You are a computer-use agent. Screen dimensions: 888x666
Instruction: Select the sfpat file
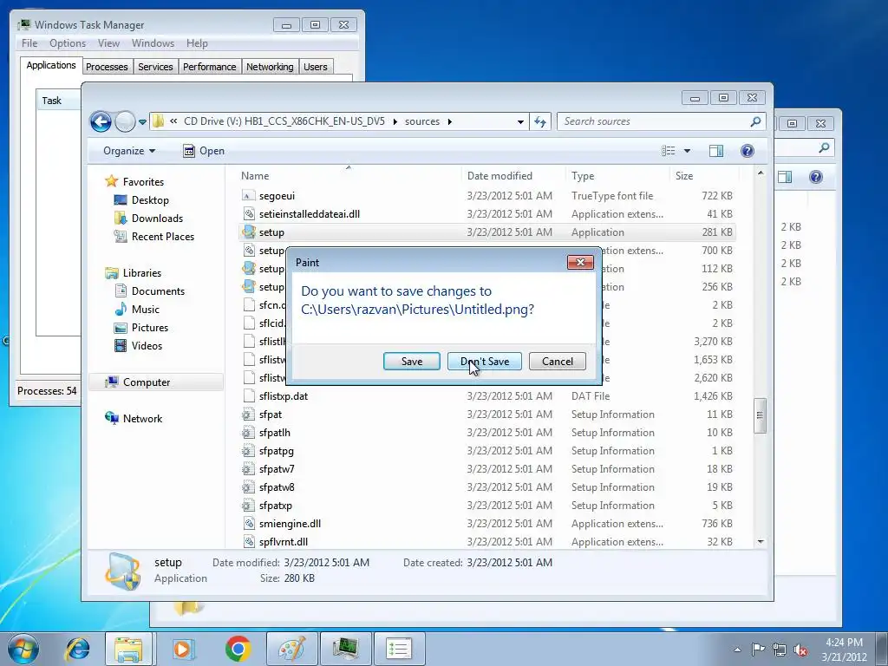pyautogui.click(x=487, y=414)
